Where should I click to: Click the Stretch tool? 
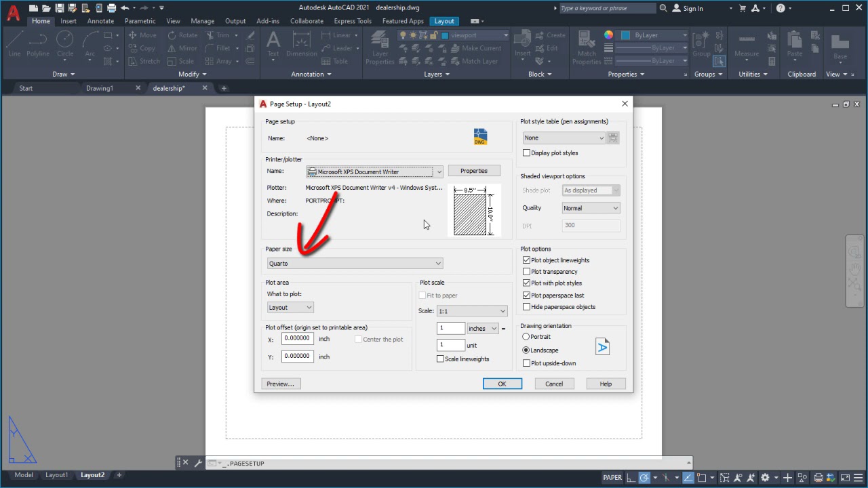point(144,61)
